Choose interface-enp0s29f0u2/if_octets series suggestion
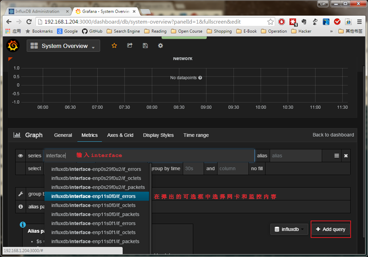 (97, 178)
